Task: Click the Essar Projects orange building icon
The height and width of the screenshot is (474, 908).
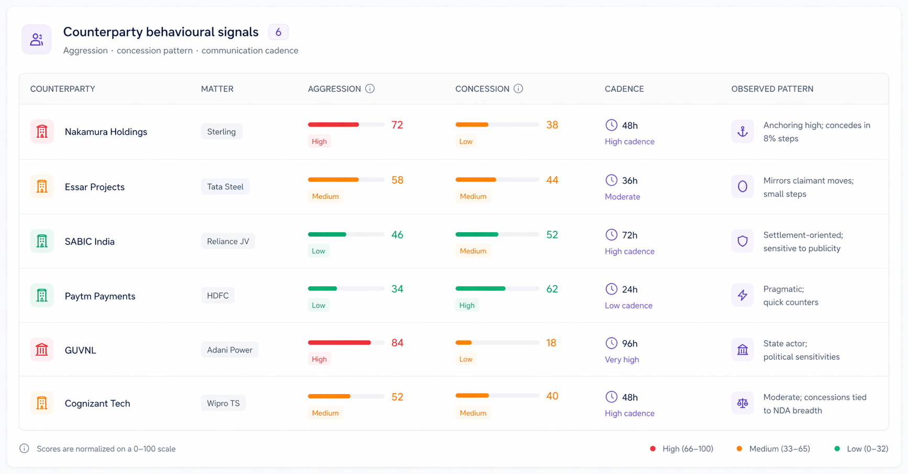Action: coord(42,187)
